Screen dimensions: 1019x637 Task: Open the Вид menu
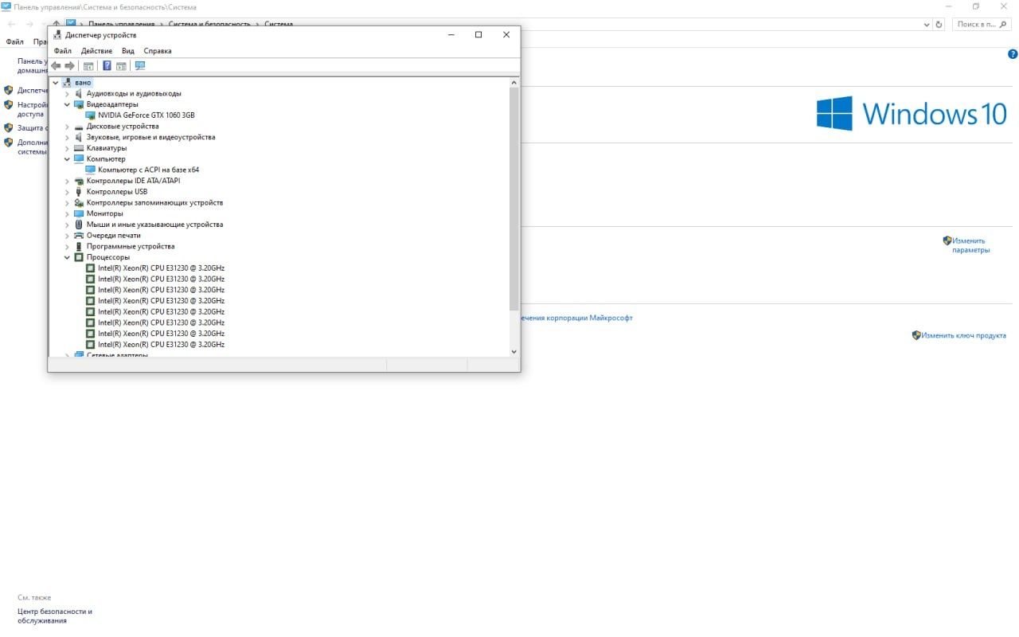[x=127, y=51]
